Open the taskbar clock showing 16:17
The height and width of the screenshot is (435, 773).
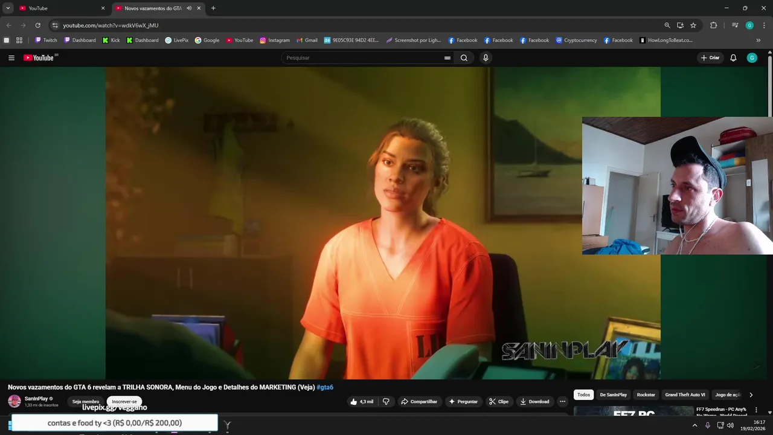752,425
